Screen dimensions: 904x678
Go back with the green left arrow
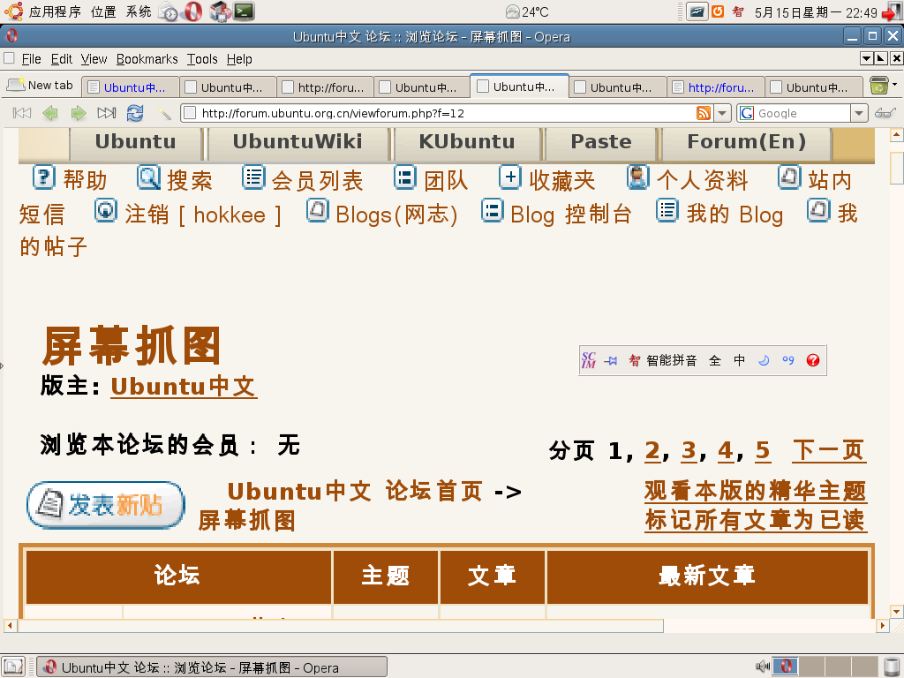[50, 113]
